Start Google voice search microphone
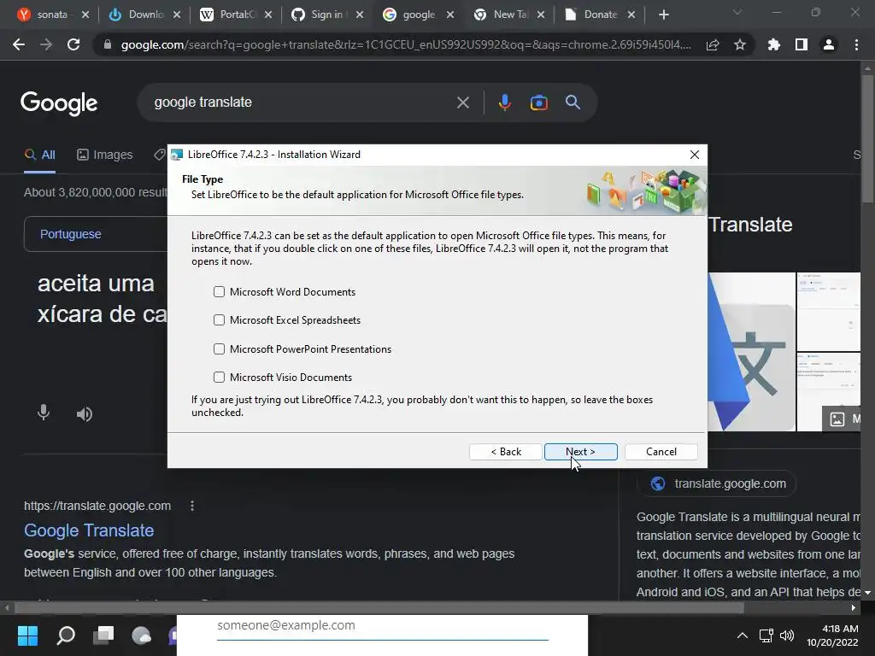The image size is (875, 656). [504, 102]
